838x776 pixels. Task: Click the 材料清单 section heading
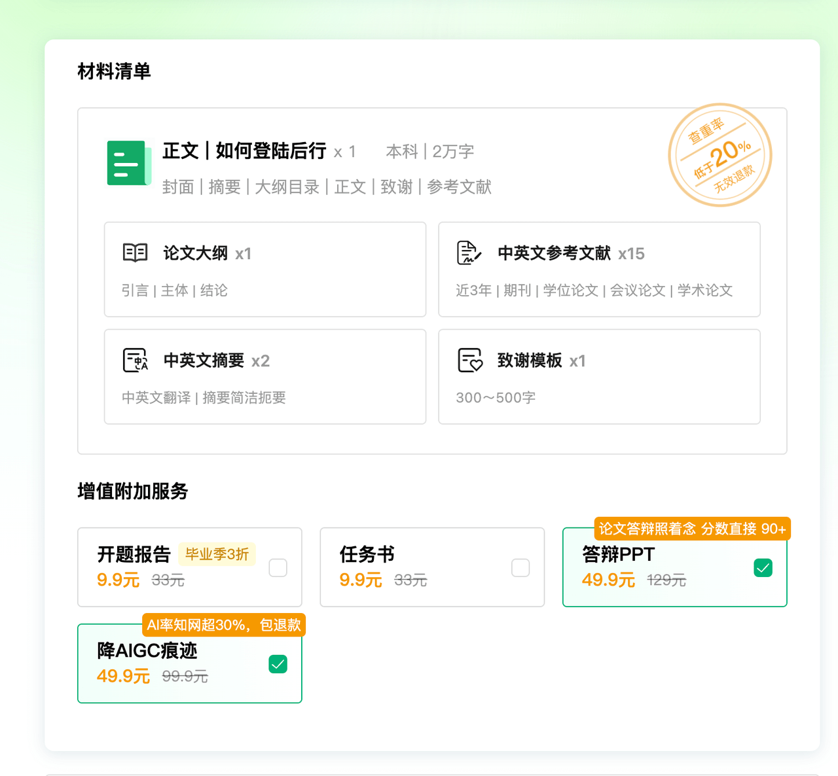pyautogui.click(x=114, y=71)
